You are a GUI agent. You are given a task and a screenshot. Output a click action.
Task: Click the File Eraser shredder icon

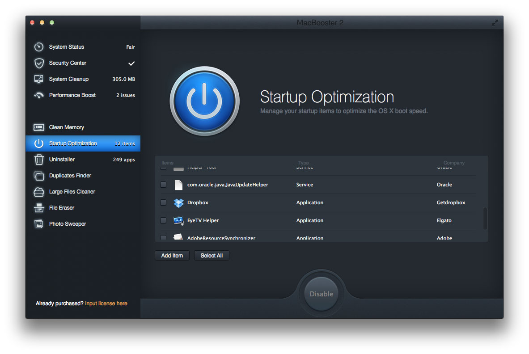pyautogui.click(x=39, y=208)
